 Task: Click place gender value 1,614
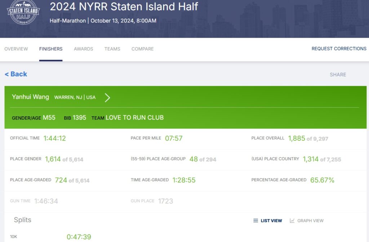(x=53, y=159)
